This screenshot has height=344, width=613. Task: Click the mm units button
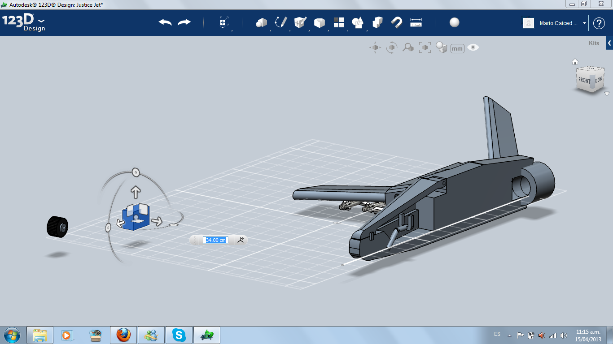pyautogui.click(x=457, y=48)
